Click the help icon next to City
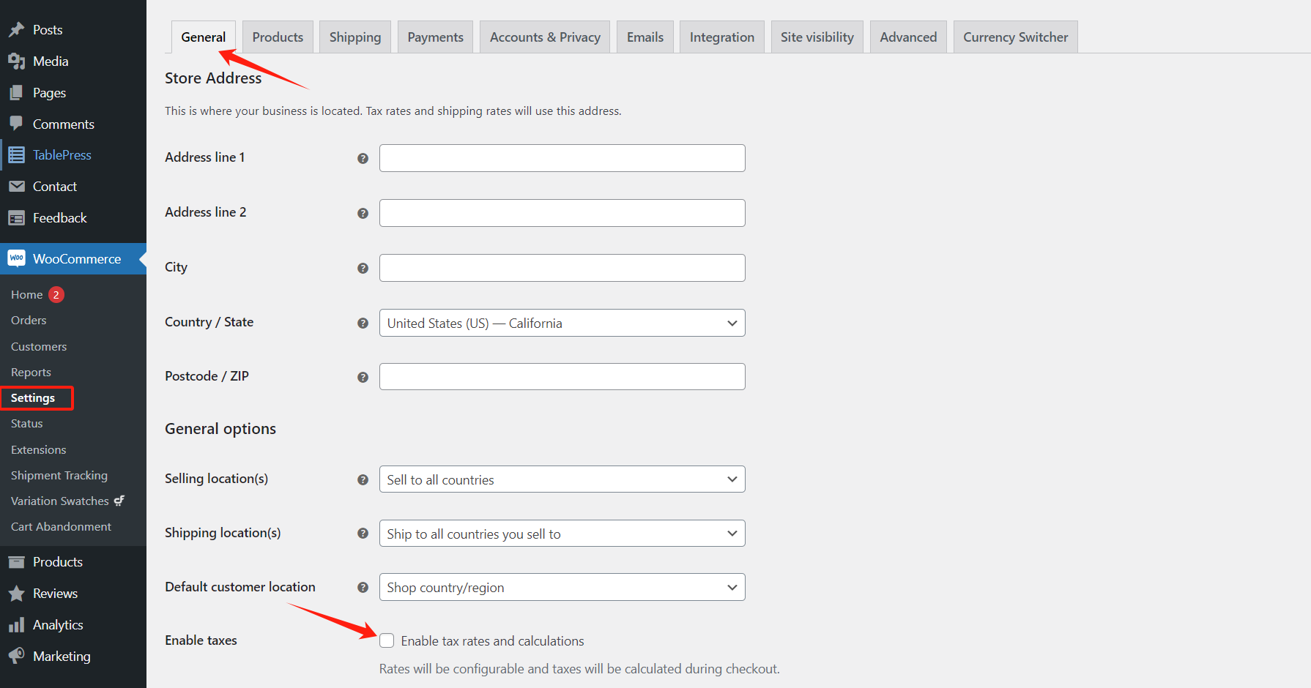The image size is (1311, 688). (363, 268)
